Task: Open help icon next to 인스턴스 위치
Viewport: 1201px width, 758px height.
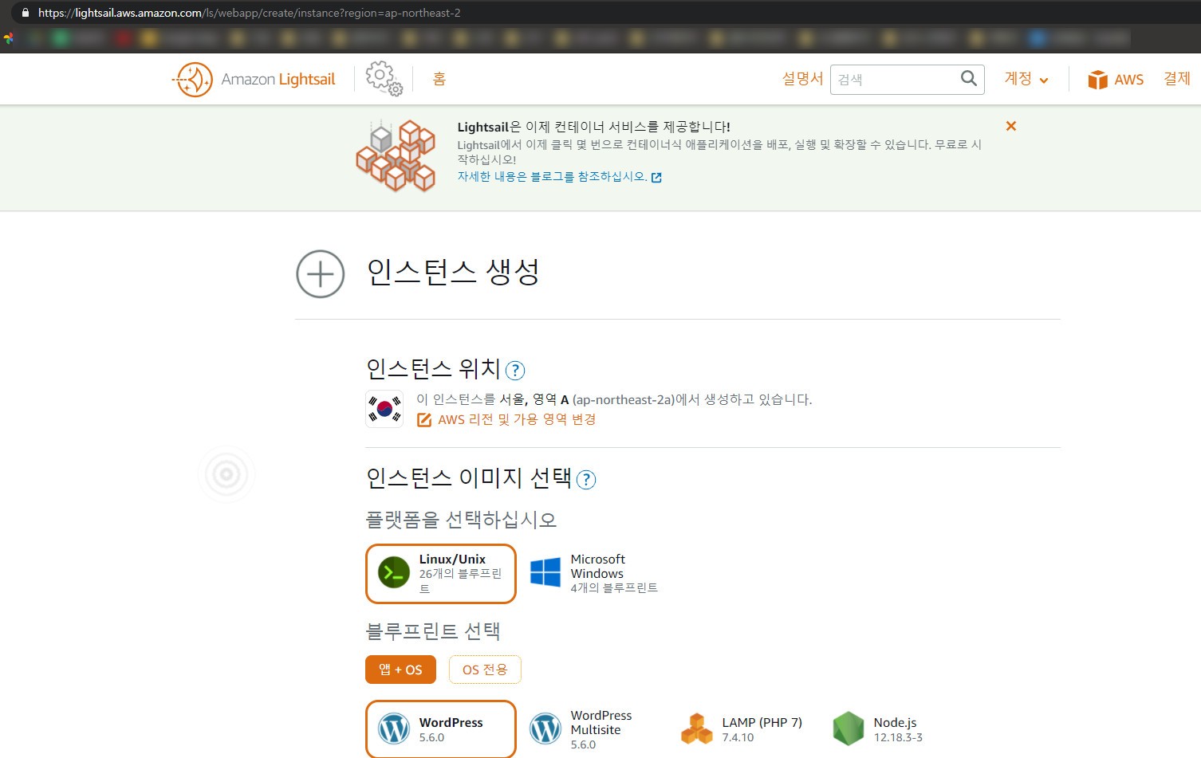Action: (x=515, y=371)
